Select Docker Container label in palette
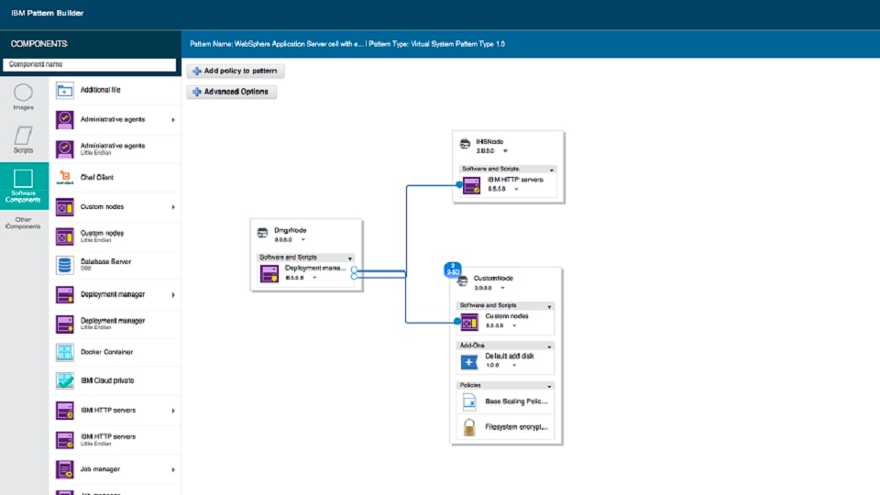Image resolution: width=880 pixels, height=495 pixels. click(x=106, y=352)
